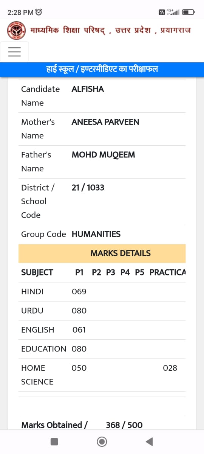Tap the district school code 21 / 1033
204x454 pixels.
click(x=88, y=188)
